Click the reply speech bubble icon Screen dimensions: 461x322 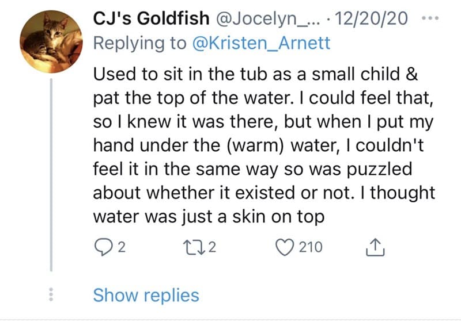click(x=102, y=248)
